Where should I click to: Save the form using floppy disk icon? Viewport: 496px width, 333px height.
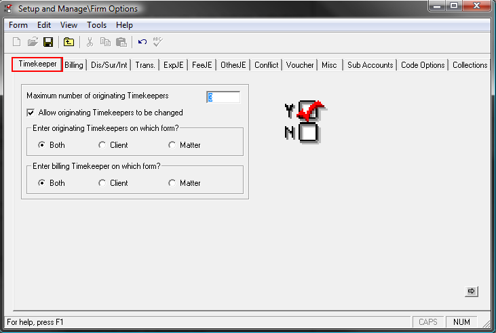click(x=48, y=42)
